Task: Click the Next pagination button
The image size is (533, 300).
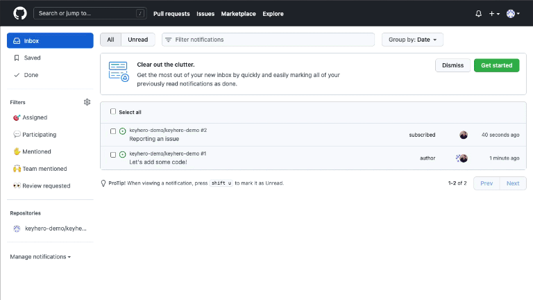Action: point(513,183)
